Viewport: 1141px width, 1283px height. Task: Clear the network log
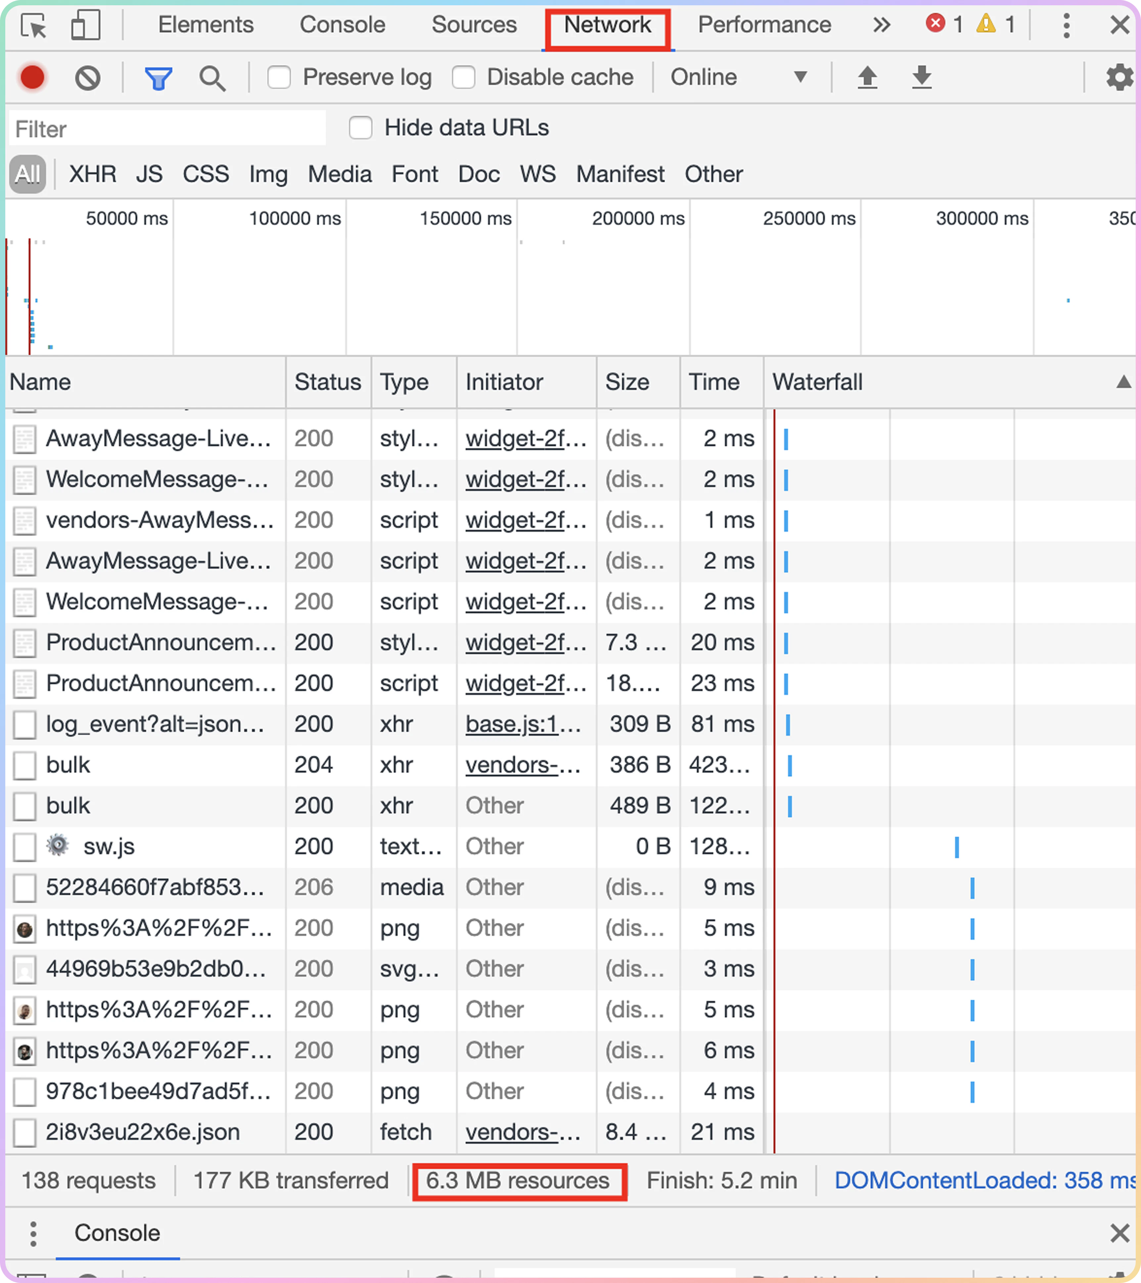tap(87, 78)
